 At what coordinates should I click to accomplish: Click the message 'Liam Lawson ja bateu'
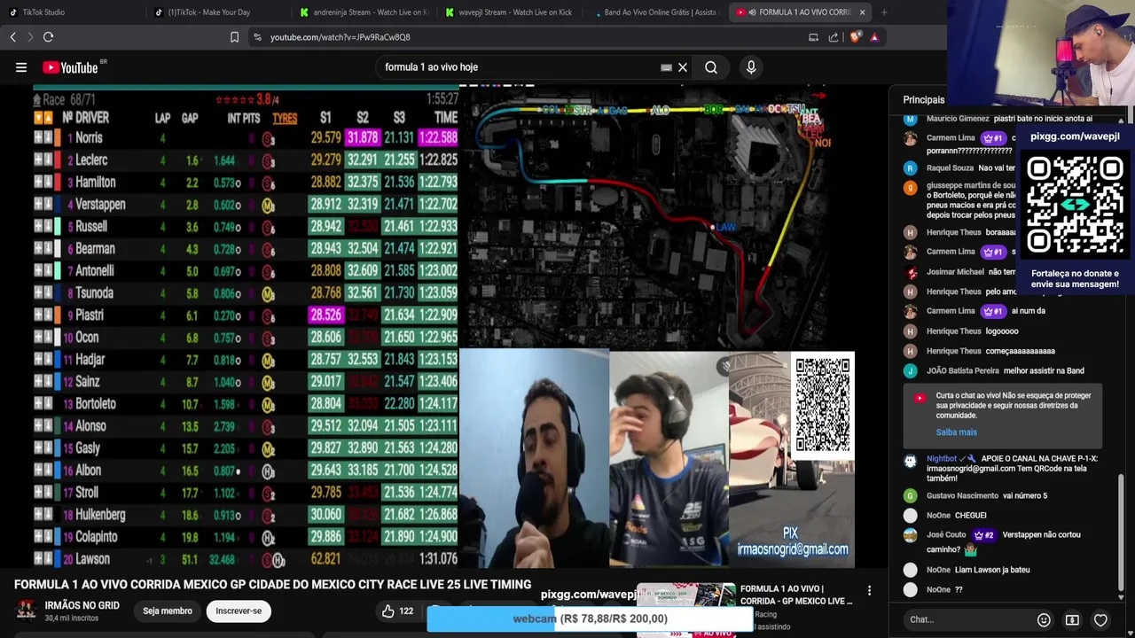(992, 570)
